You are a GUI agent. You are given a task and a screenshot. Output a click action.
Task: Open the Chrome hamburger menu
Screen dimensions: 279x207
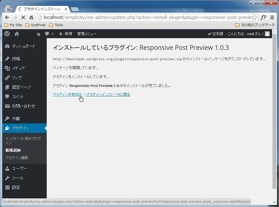[x=272, y=17]
